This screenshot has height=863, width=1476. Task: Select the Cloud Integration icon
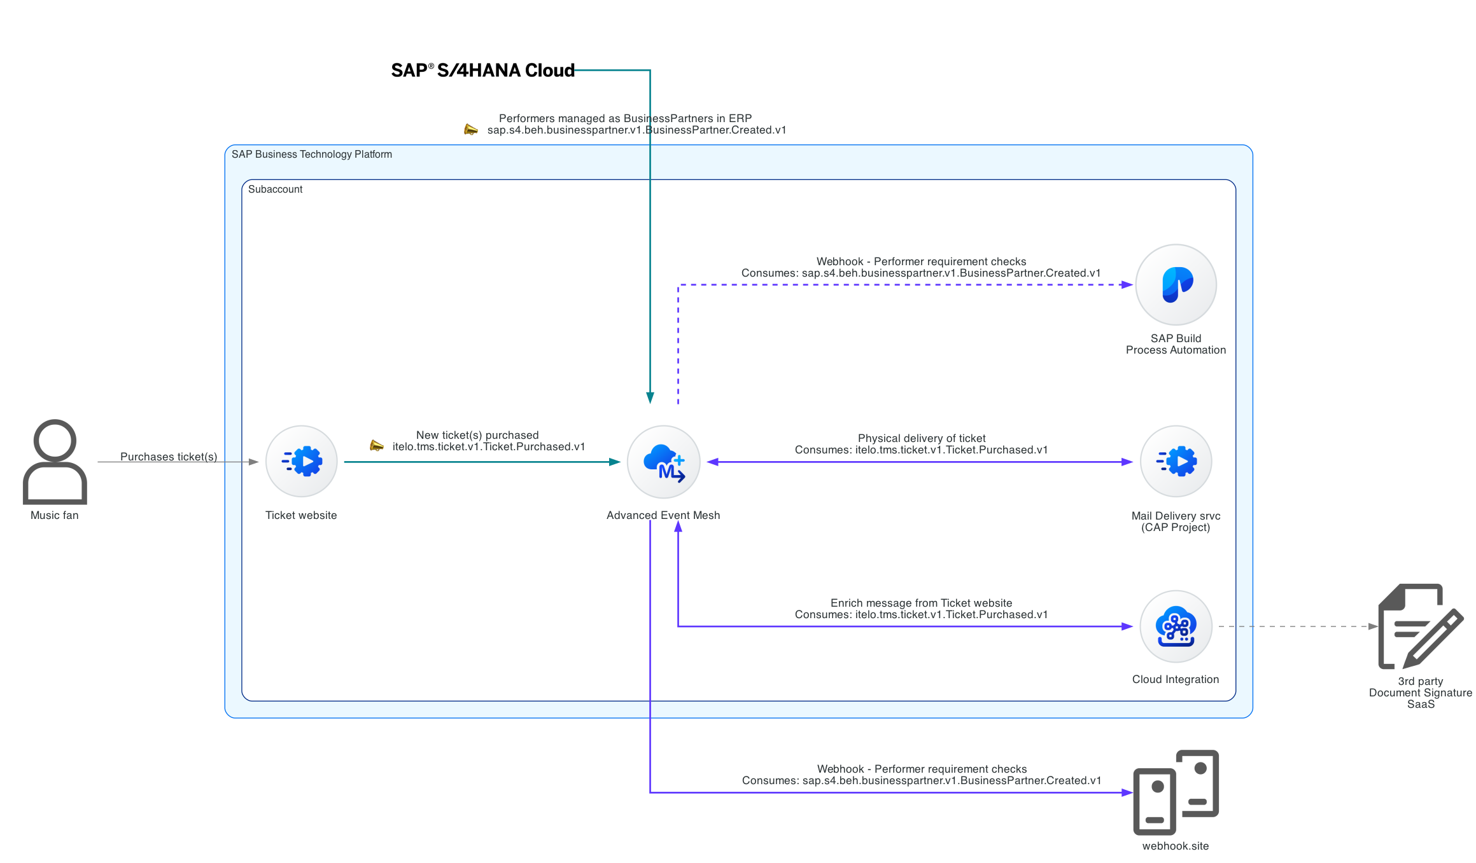tap(1176, 626)
